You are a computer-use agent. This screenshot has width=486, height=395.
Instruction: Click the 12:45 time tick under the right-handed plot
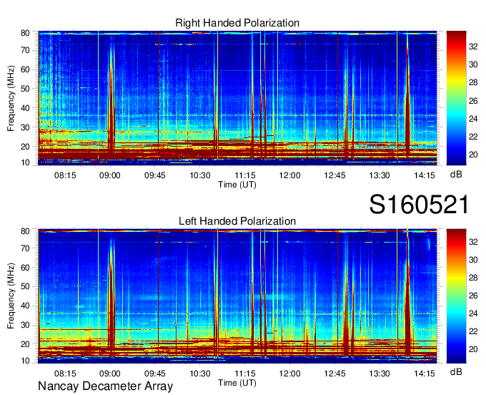pos(334,175)
